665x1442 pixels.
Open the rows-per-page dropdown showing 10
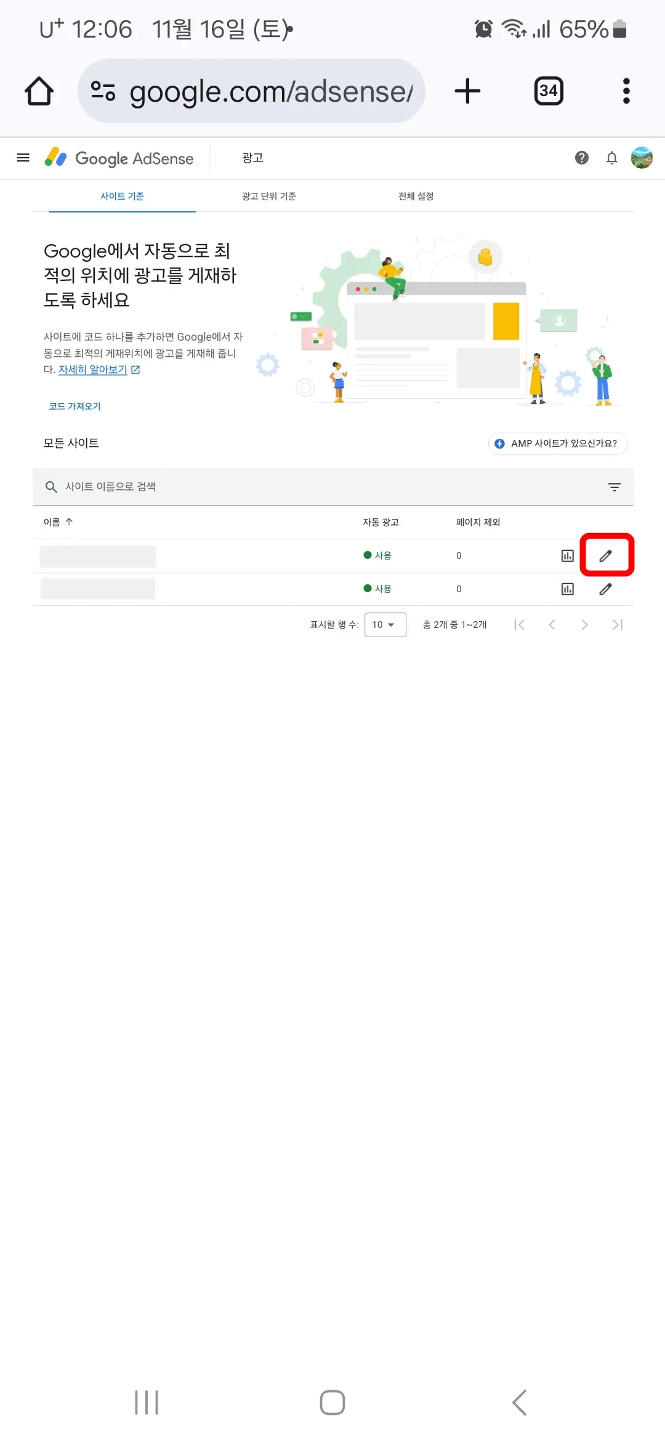[385, 625]
